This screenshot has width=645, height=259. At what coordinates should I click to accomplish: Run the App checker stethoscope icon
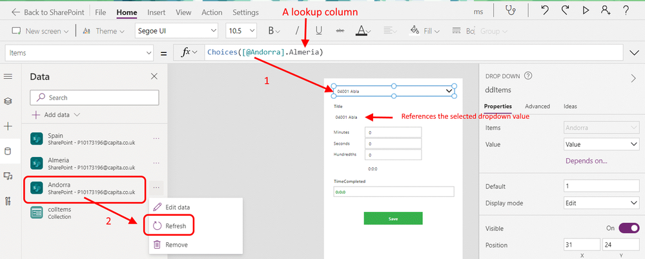tap(511, 12)
